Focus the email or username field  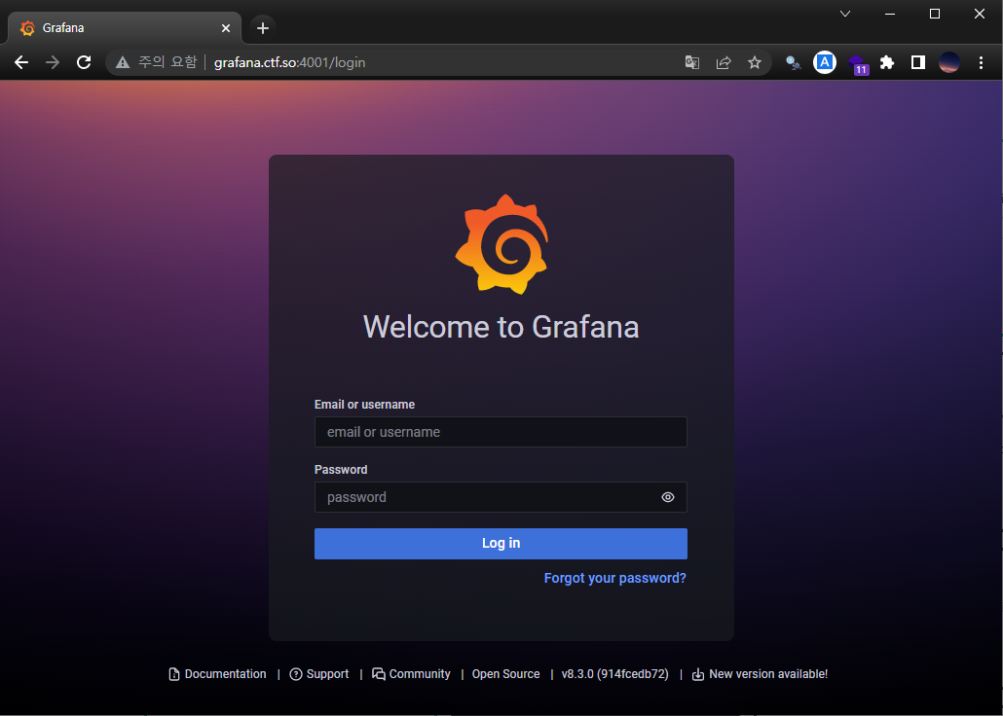click(501, 432)
